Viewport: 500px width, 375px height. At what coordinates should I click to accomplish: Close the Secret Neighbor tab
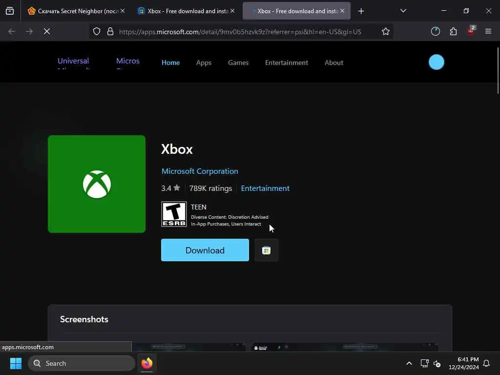pos(123,11)
